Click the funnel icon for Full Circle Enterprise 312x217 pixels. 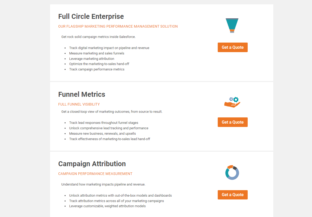pos(232,25)
